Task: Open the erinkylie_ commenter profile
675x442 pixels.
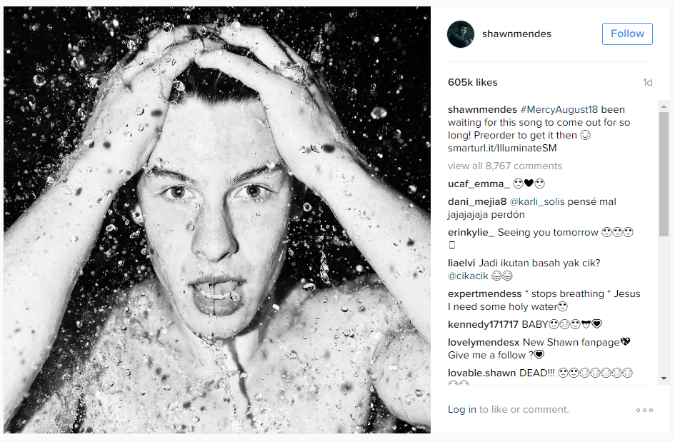Action: tap(471, 232)
